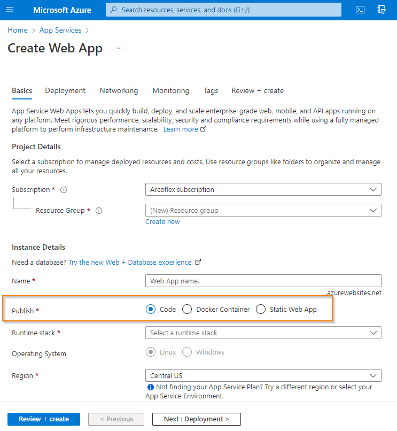Viewport: 397px width, 431px height.
Task: Open the ellipsis menu beside Create Web App
Action: [120, 48]
